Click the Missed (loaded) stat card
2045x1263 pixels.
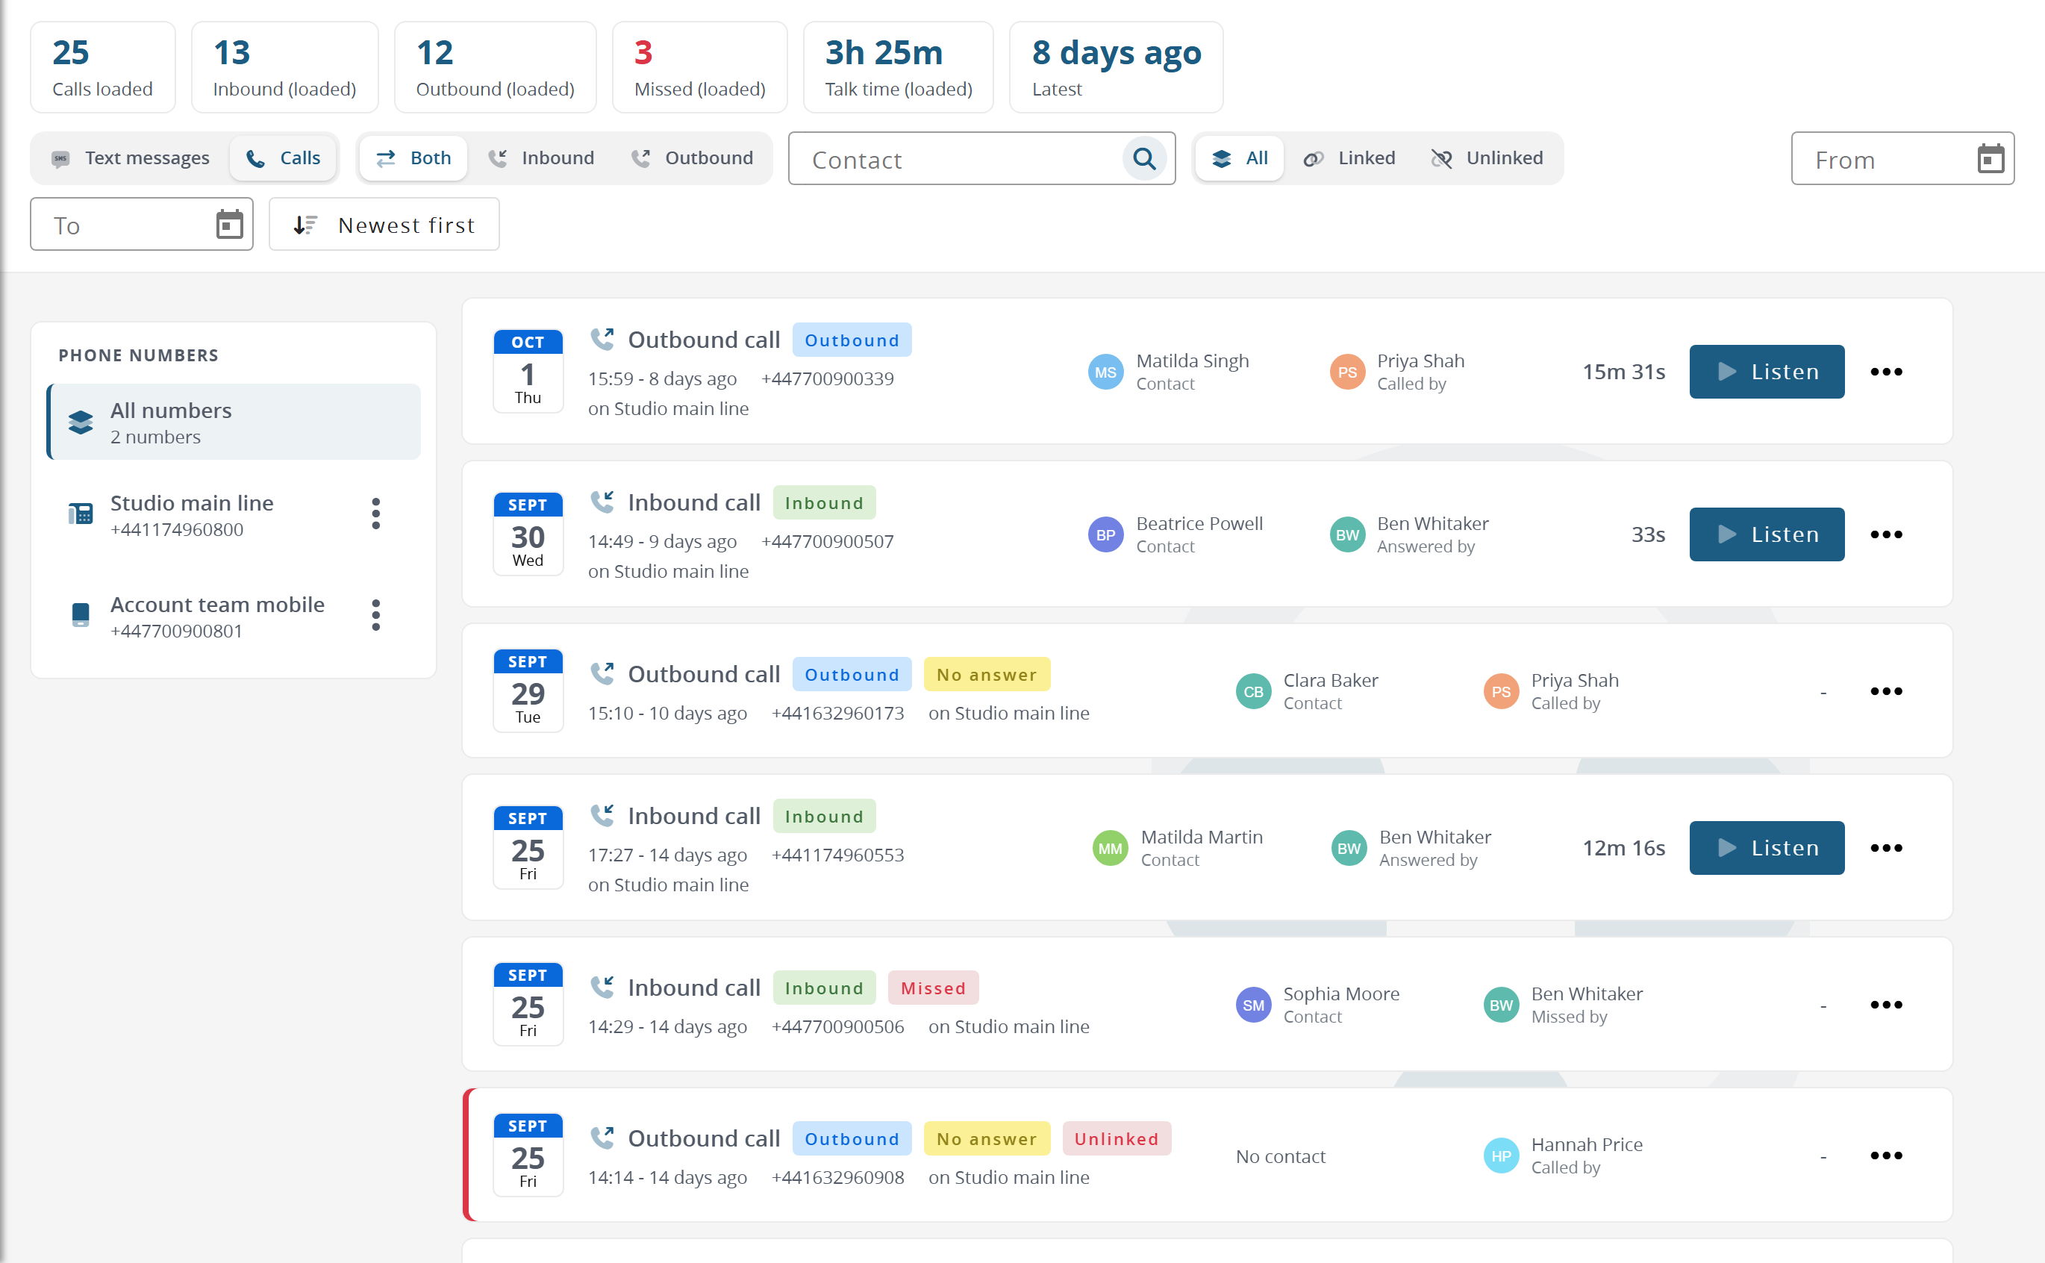(x=700, y=68)
